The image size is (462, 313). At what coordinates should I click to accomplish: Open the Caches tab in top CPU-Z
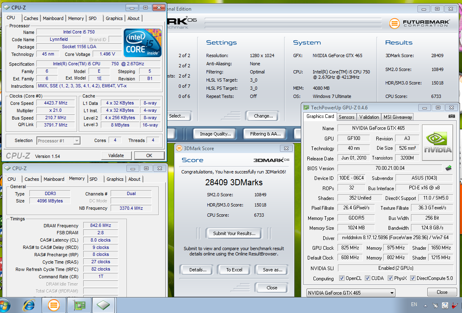tap(31, 18)
